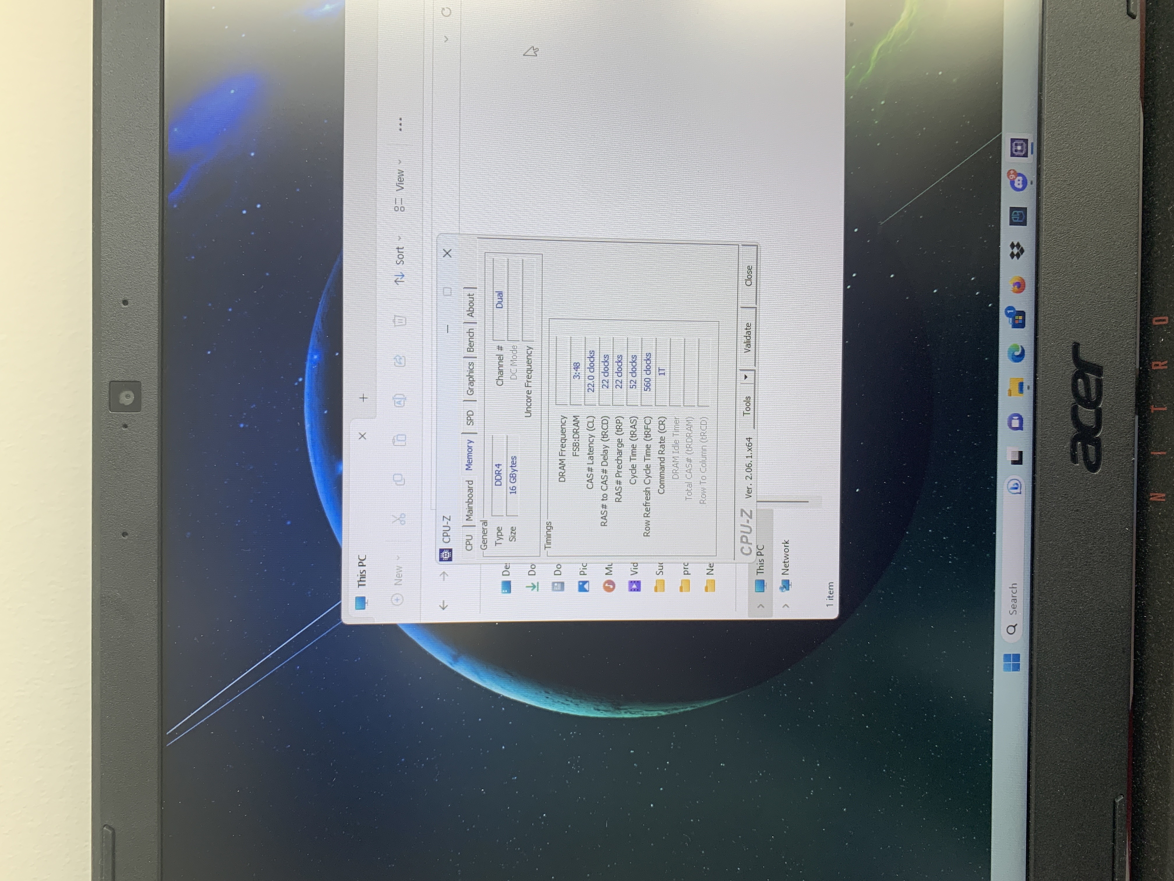Viewport: 1174px width, 881px height.
Task: Open the Videos quick access folder
Action: (634, 577)
